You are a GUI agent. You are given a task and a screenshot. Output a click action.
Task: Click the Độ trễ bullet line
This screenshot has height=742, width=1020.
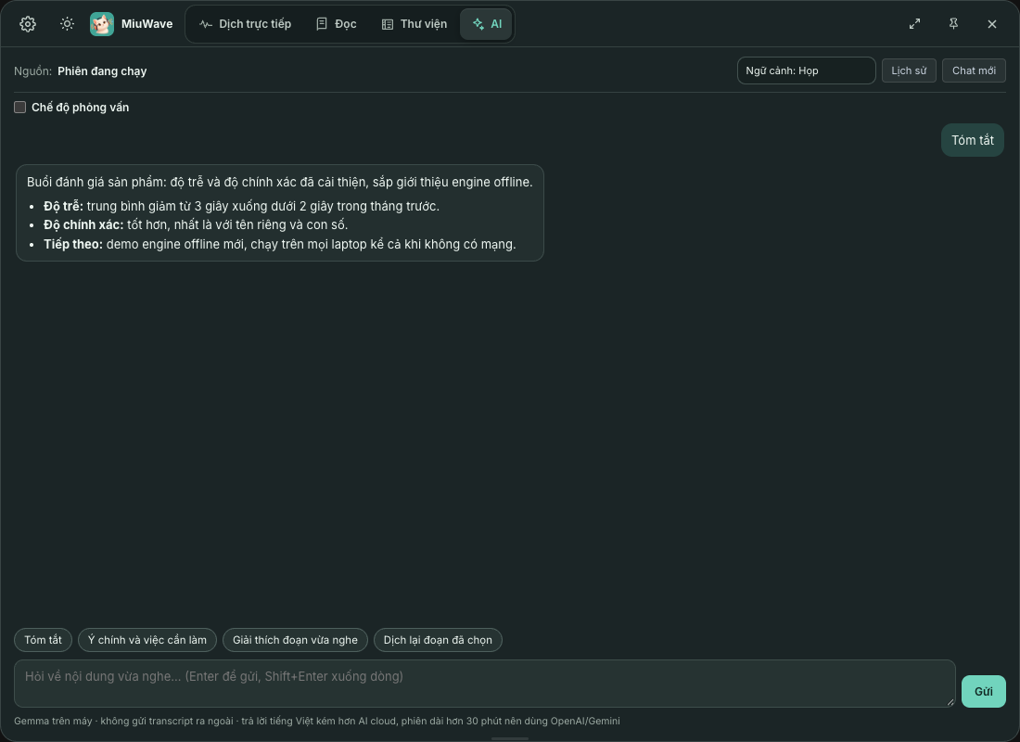(241, 206)
